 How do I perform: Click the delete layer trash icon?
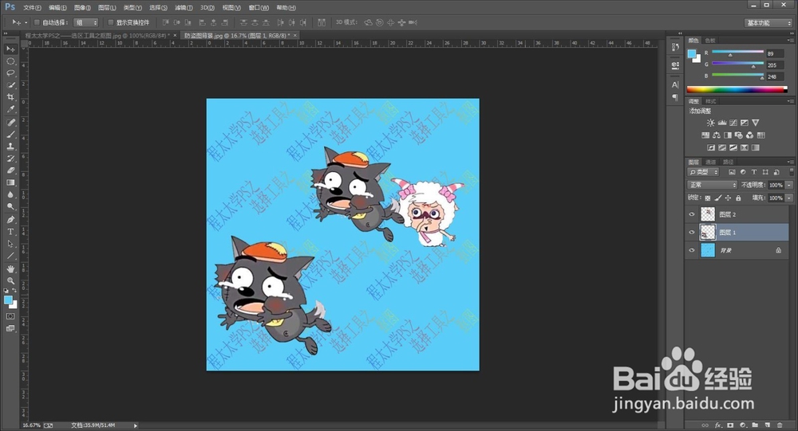pyautogui.click(x=778, y=425)
